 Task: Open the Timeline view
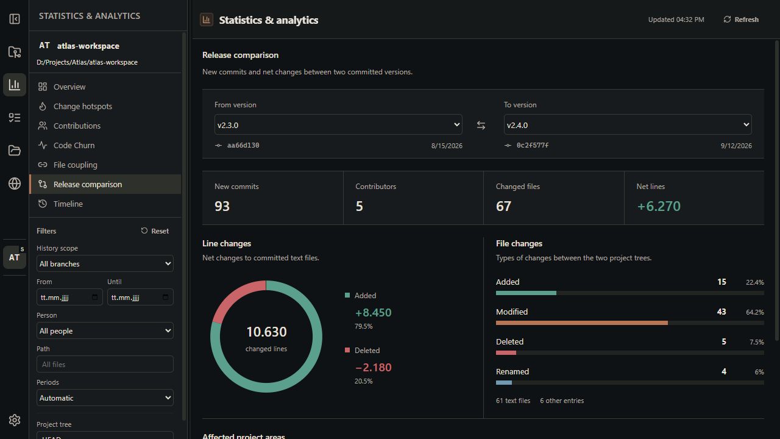click(x=105, y=204)
